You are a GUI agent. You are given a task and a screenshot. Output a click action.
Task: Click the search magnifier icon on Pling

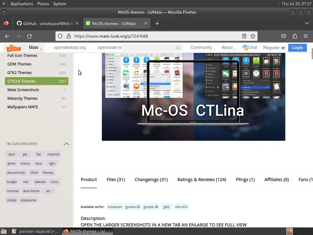178,48
